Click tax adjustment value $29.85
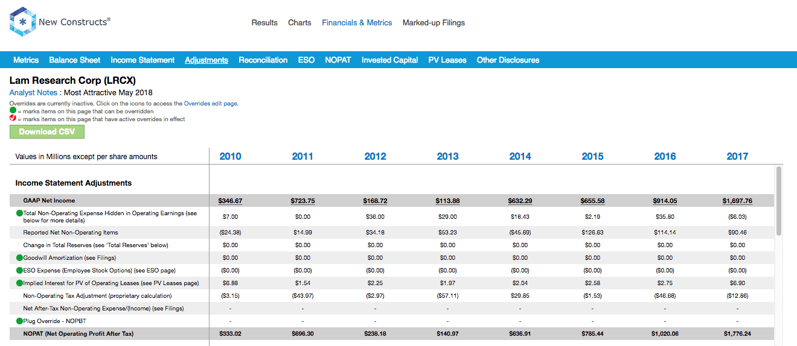Image resolution: width=797 pixels, height=346 pixels. (x=520, y=295)
